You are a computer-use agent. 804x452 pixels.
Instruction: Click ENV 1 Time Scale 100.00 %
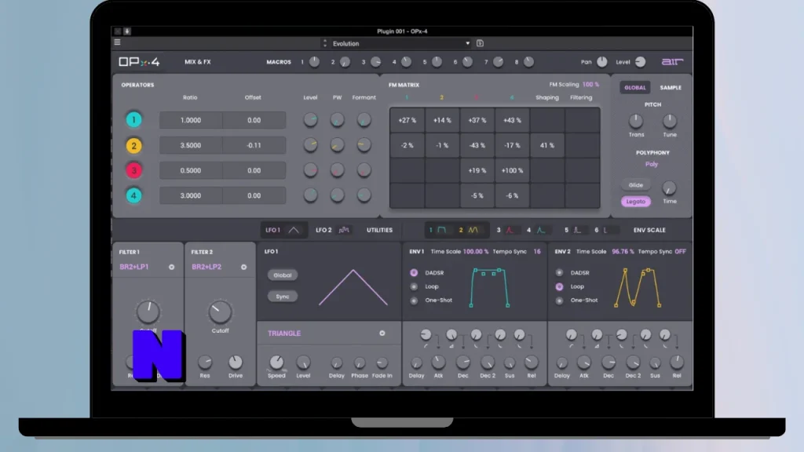click(x=476, y=252)
